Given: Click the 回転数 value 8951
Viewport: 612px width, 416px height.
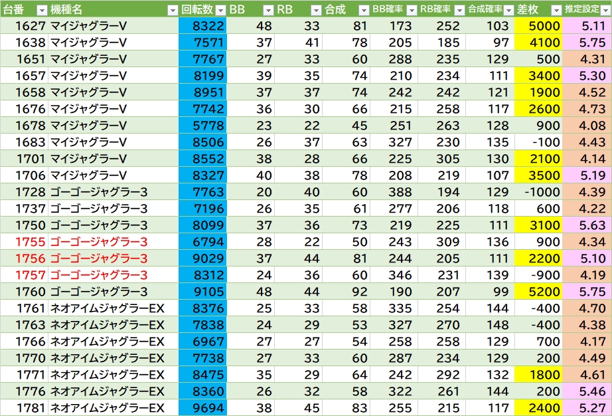Looking at the screenshot, I should pyautogui.click(x=202, y=92).
